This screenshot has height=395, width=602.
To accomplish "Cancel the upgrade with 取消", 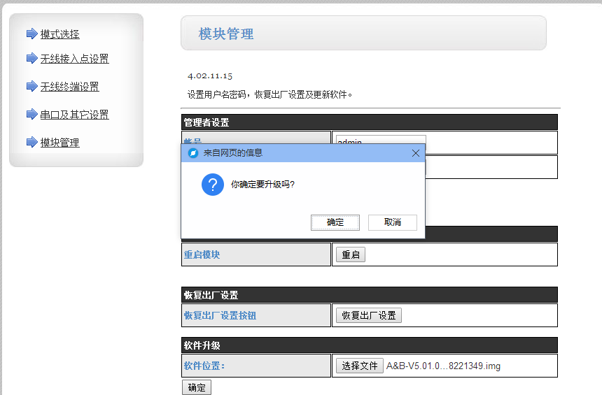I will tap(392, 222).
